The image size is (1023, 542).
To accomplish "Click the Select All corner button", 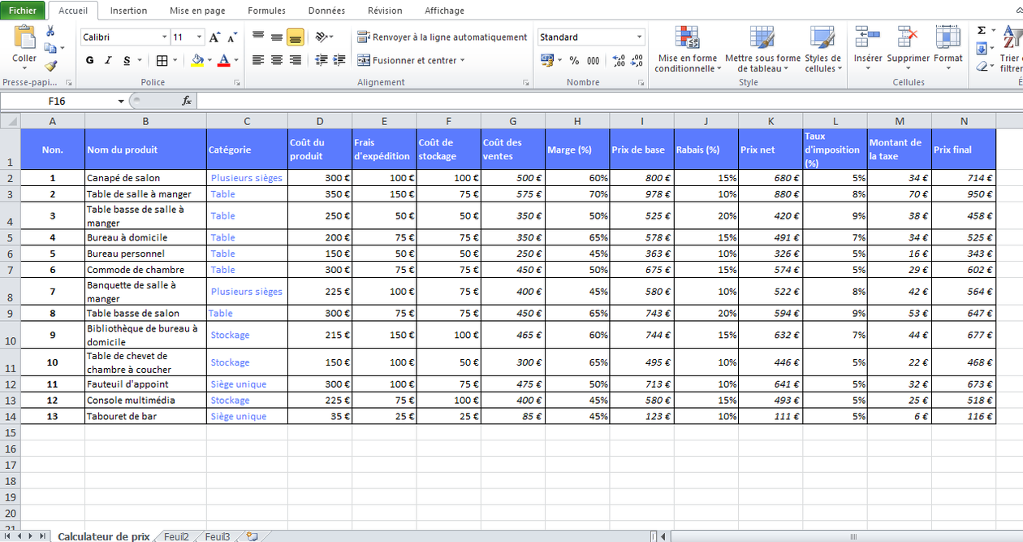I will pyautogui.click(x=10, y=120).
